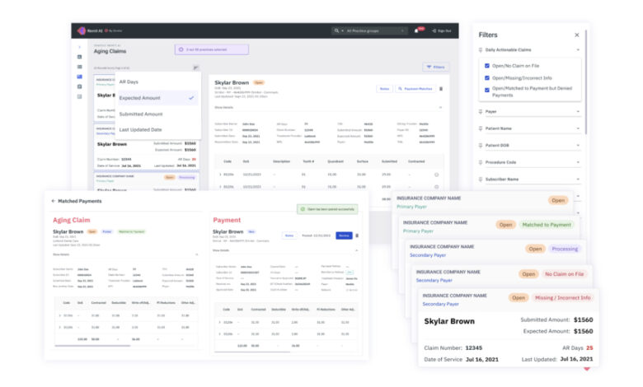643x387 pixels.
Task: Uncheck Open/No Claim on File filter
Action: click(x=486, y=64)
